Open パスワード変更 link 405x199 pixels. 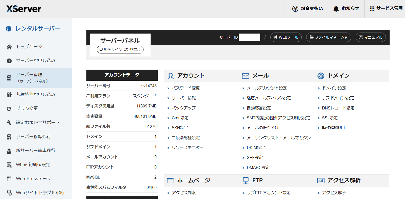pyautogui.click(x=186, y=88)
